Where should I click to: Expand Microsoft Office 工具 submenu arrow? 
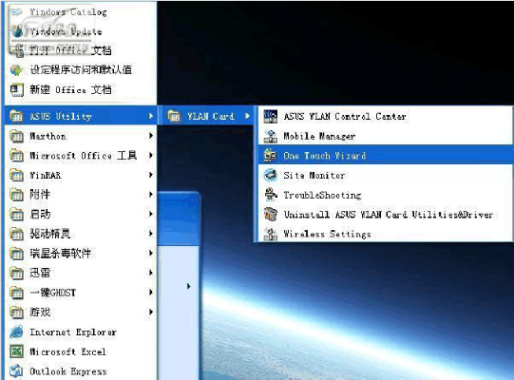[x=151, y=155]
